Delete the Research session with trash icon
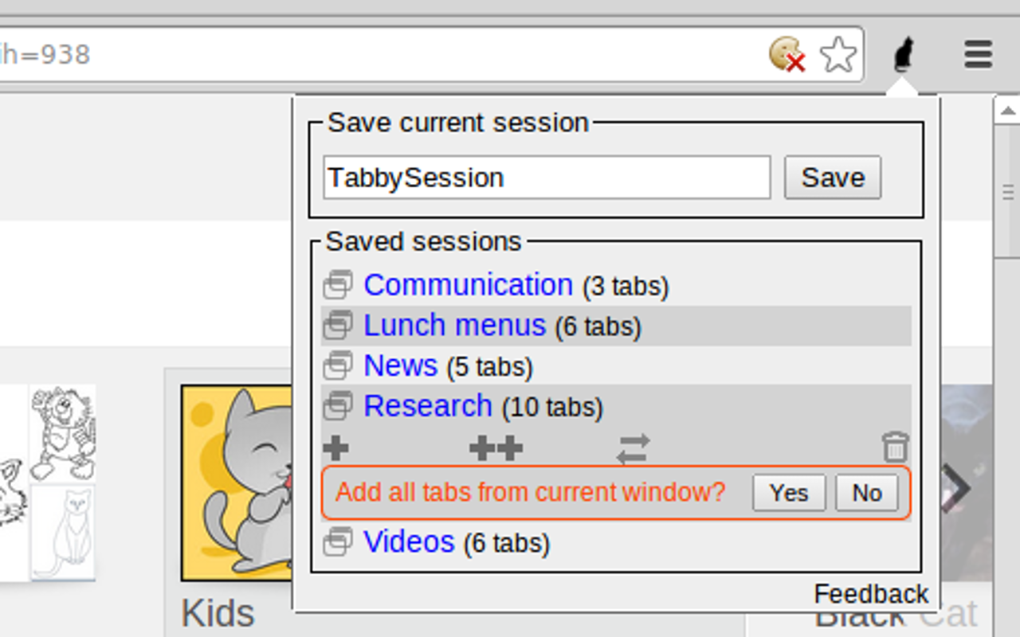 (x=895, y=447)
